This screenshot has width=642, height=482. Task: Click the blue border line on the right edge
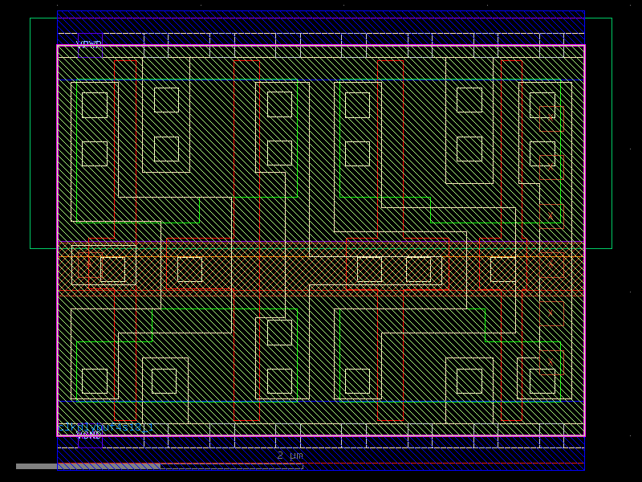(x=591, y=241)
